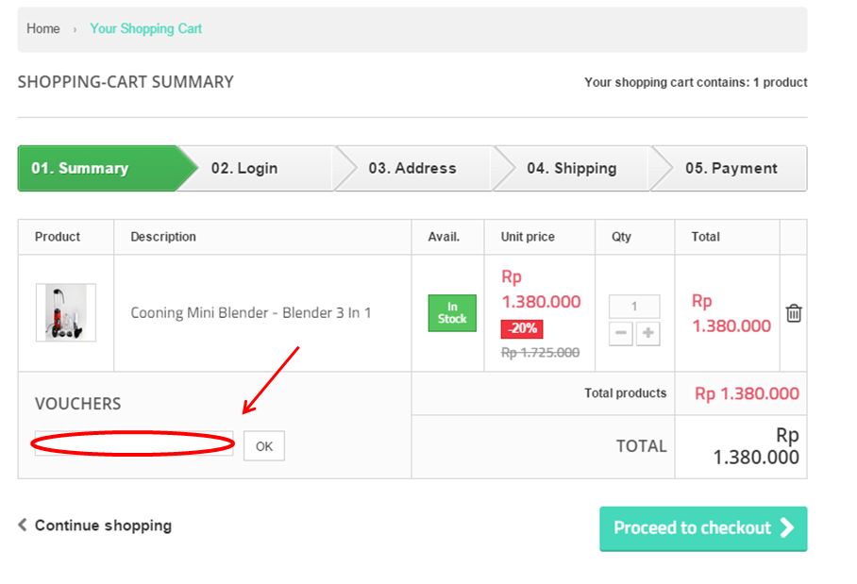Viewport: 857px width, 584px height.
Task: Click the voucher code input field
Action: tap(134, 443)
